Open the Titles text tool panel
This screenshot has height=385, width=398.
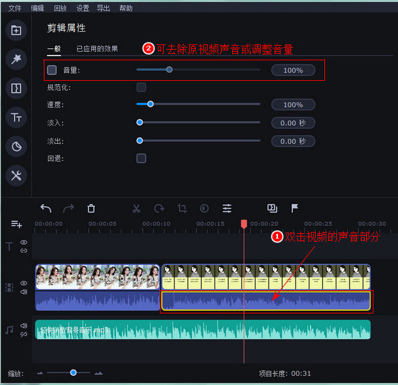click(16, 117)
